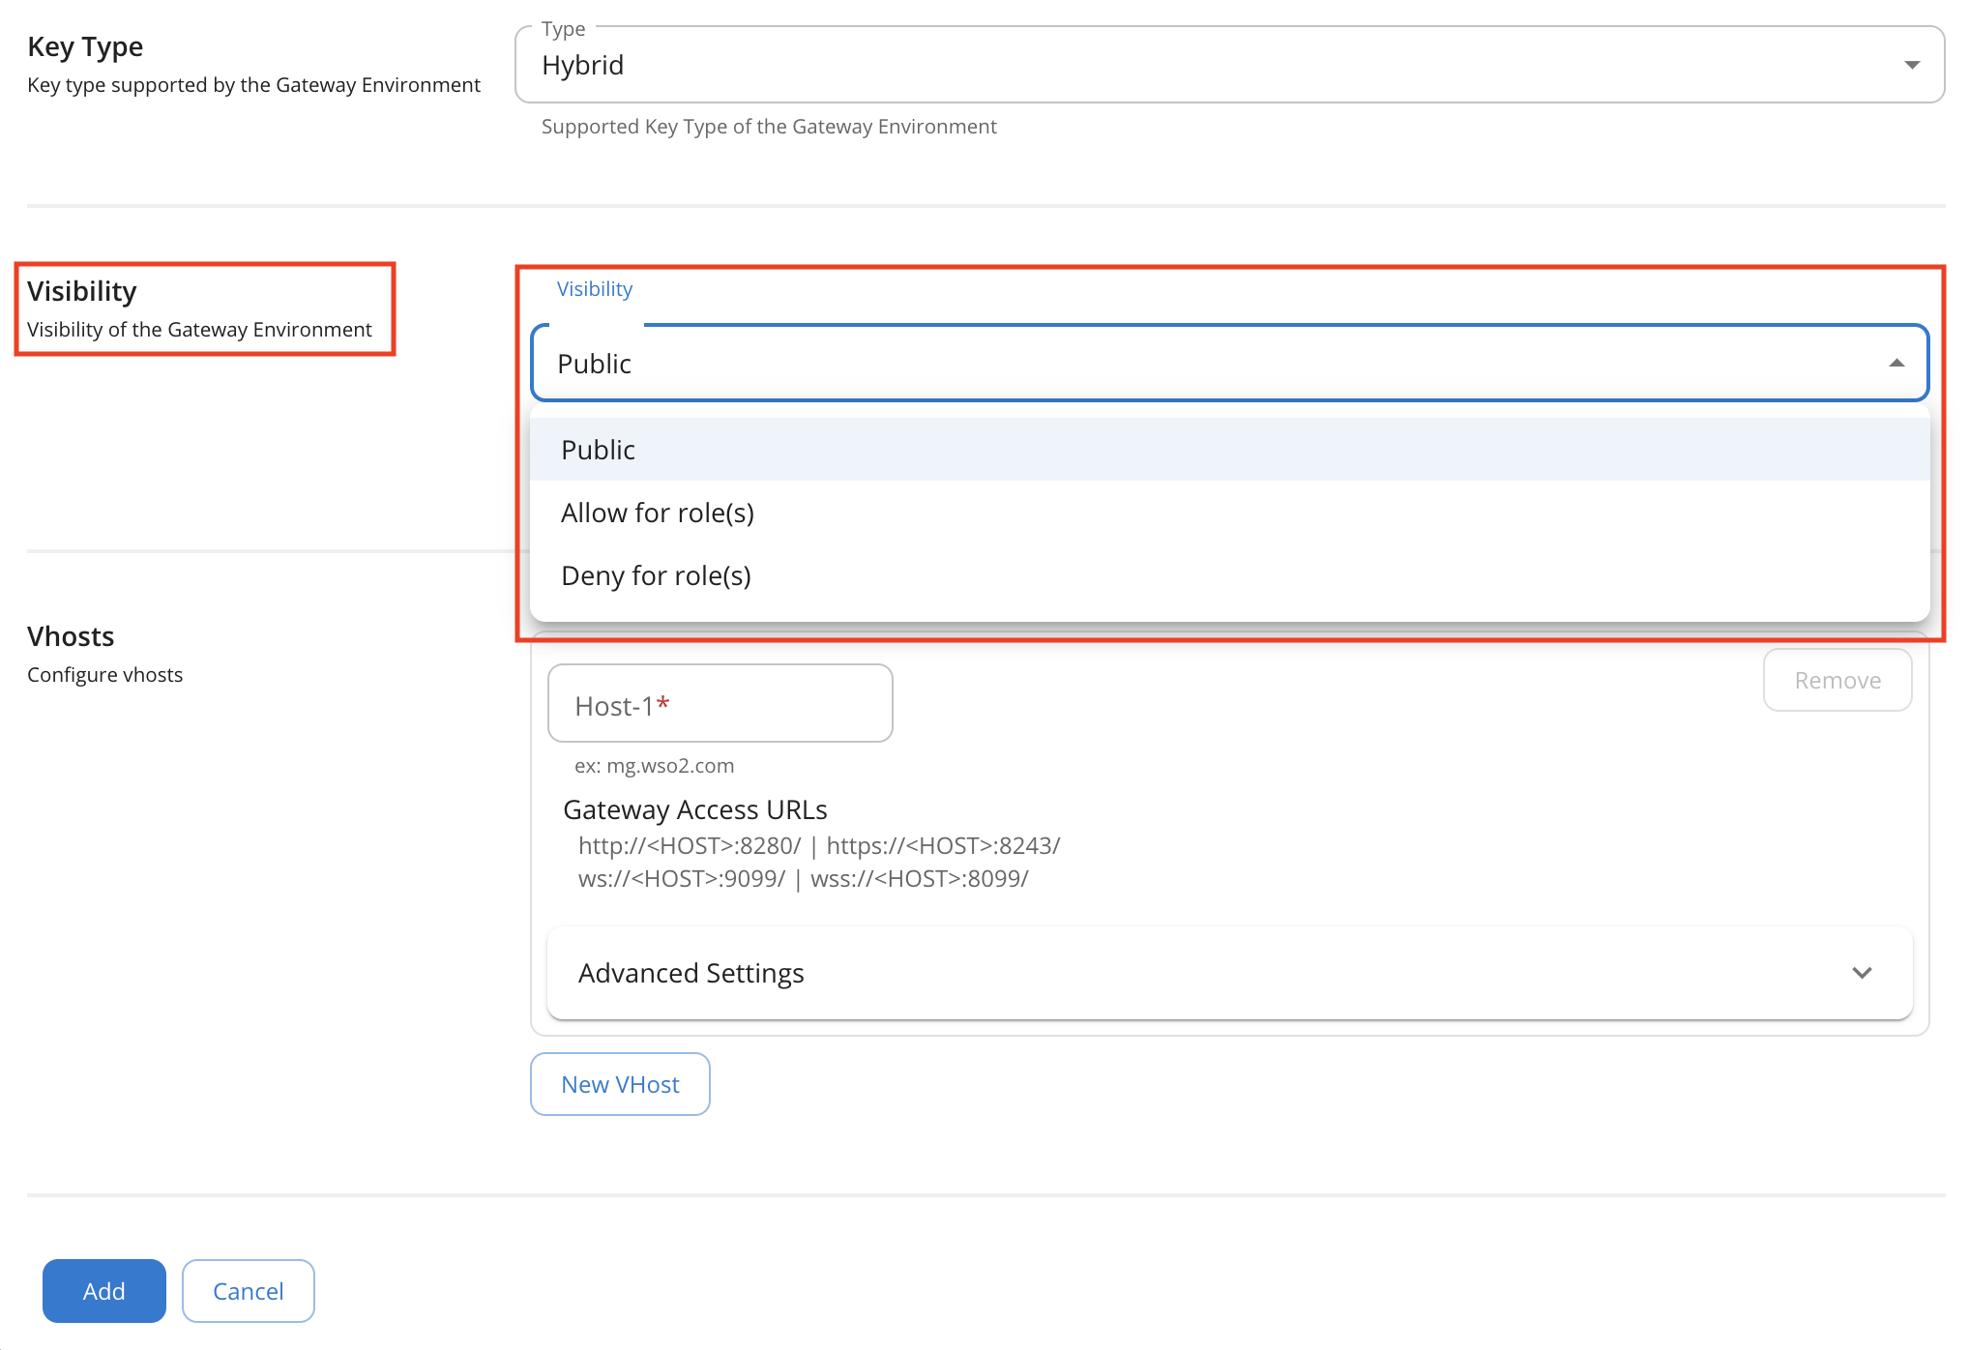Click the New VHost button
Image resolution: width=1969 pixels, height=1350 pixels.
tap(620, 1084)
